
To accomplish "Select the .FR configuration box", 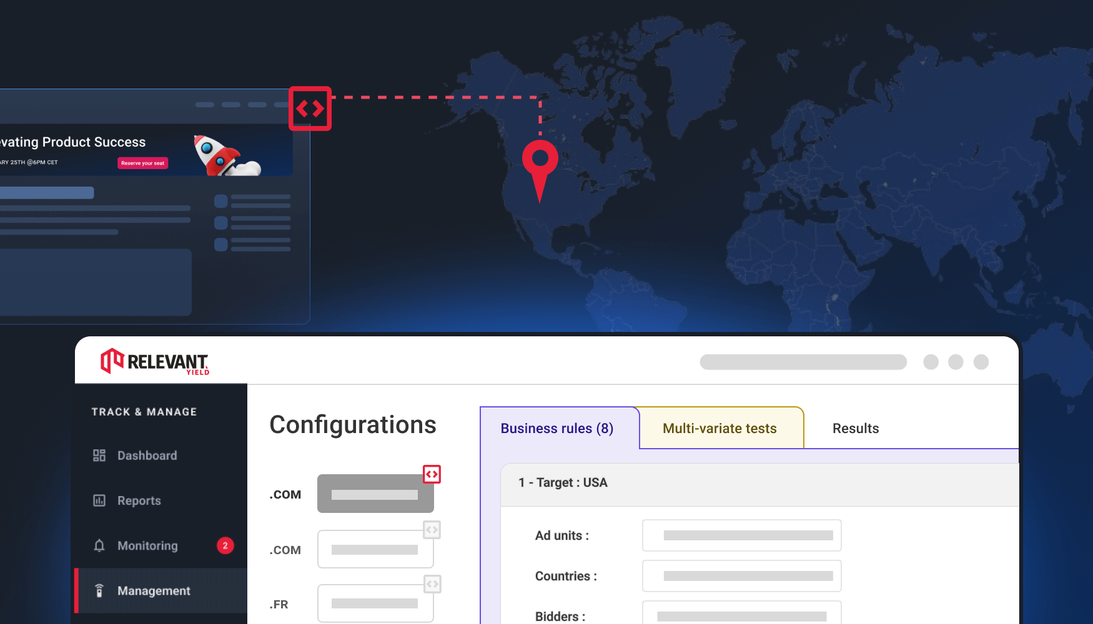I will pyautogui.click(x=375, y=603).
